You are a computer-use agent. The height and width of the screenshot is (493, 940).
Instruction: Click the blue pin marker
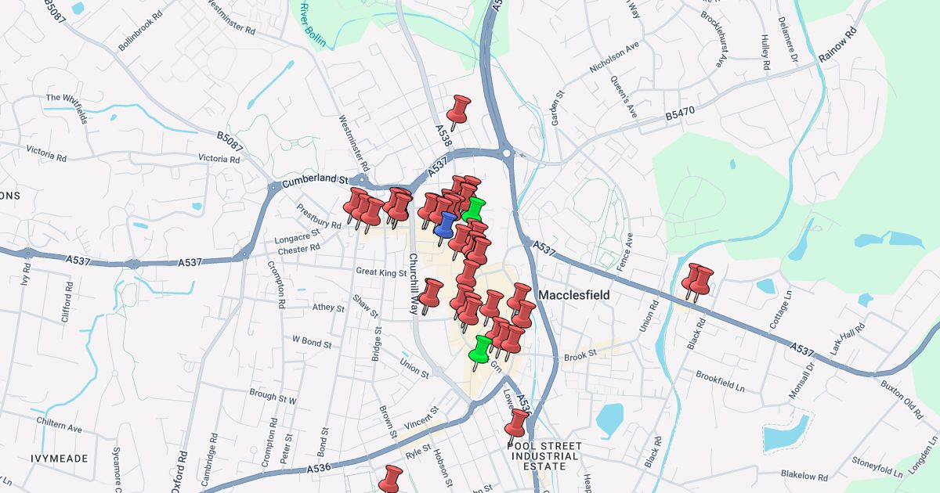(x=444, y=224)
